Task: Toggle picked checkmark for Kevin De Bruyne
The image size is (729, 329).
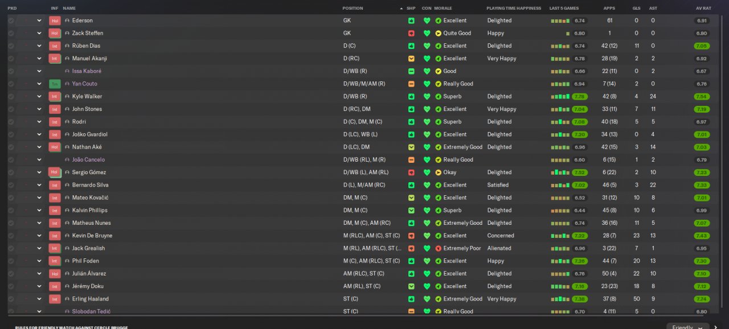Action: click(11, 236)
